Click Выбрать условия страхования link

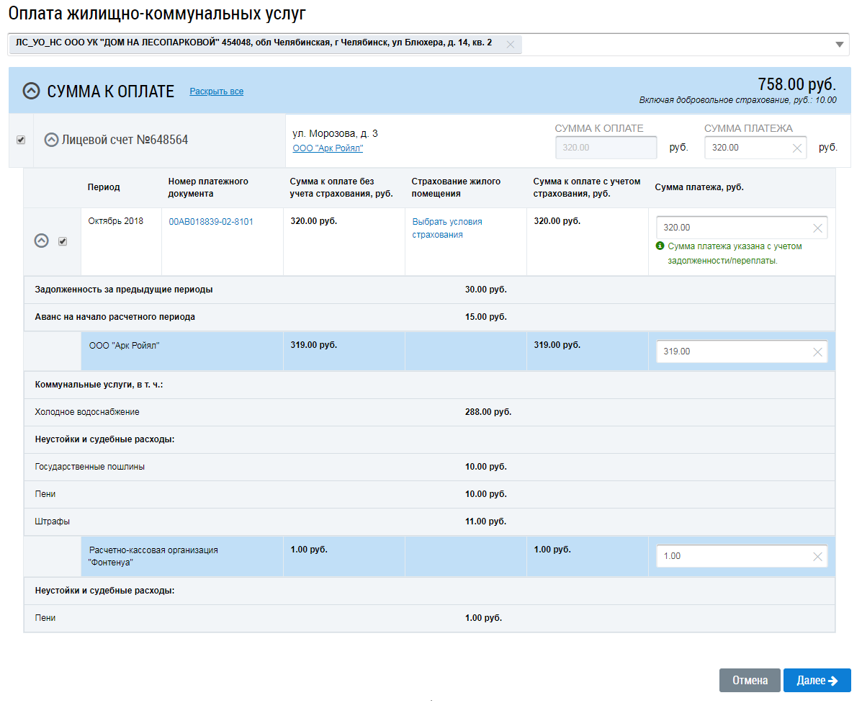446,228
